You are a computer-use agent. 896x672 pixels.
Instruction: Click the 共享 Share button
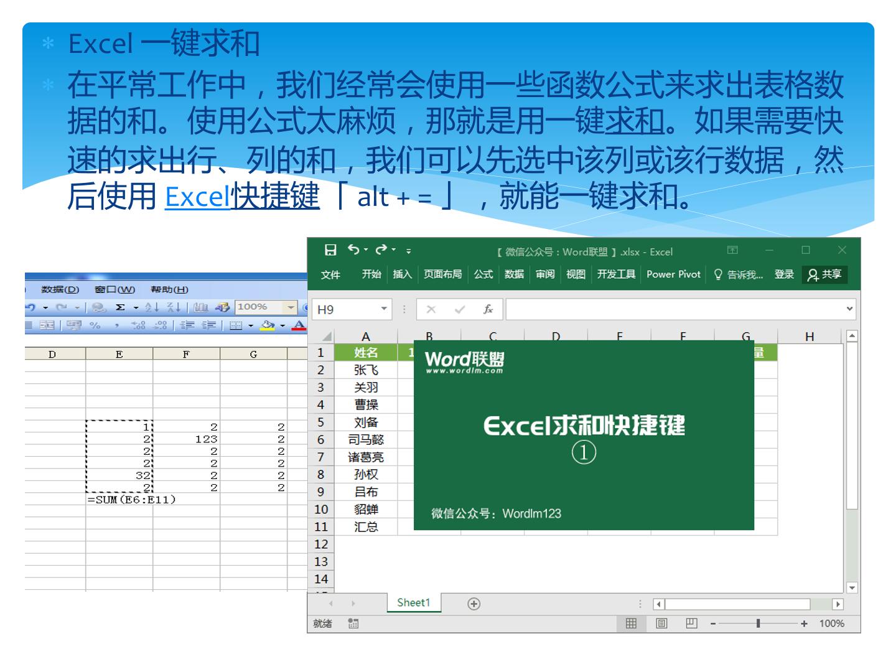(x=824, y=274)
